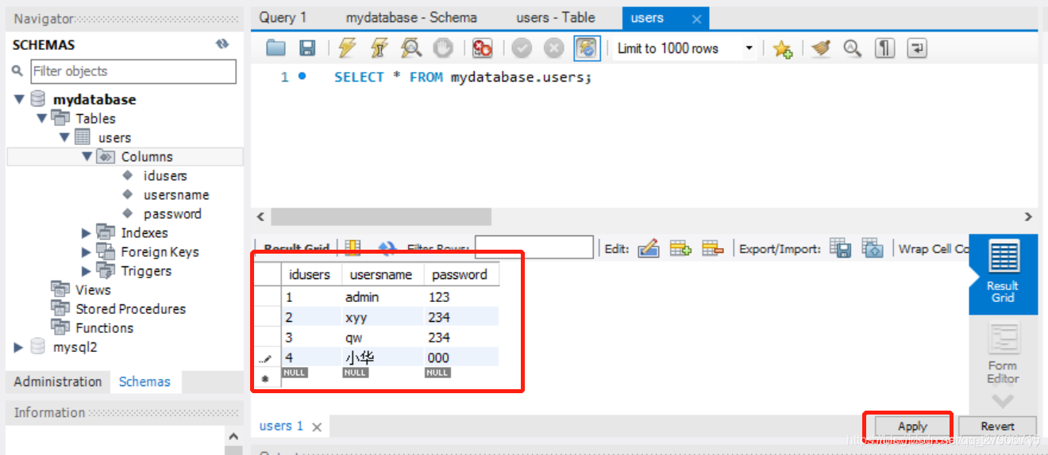
Task: Click the Revert button
Action: (x=997, y=426)
